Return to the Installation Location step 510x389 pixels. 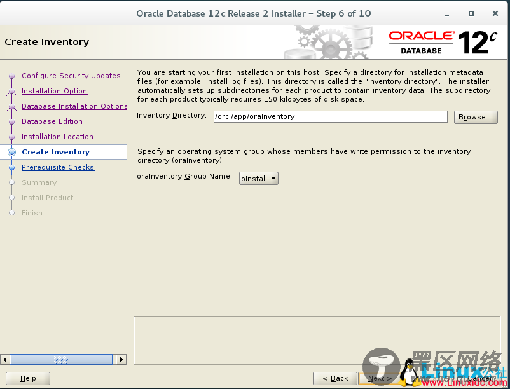[58, 137]
